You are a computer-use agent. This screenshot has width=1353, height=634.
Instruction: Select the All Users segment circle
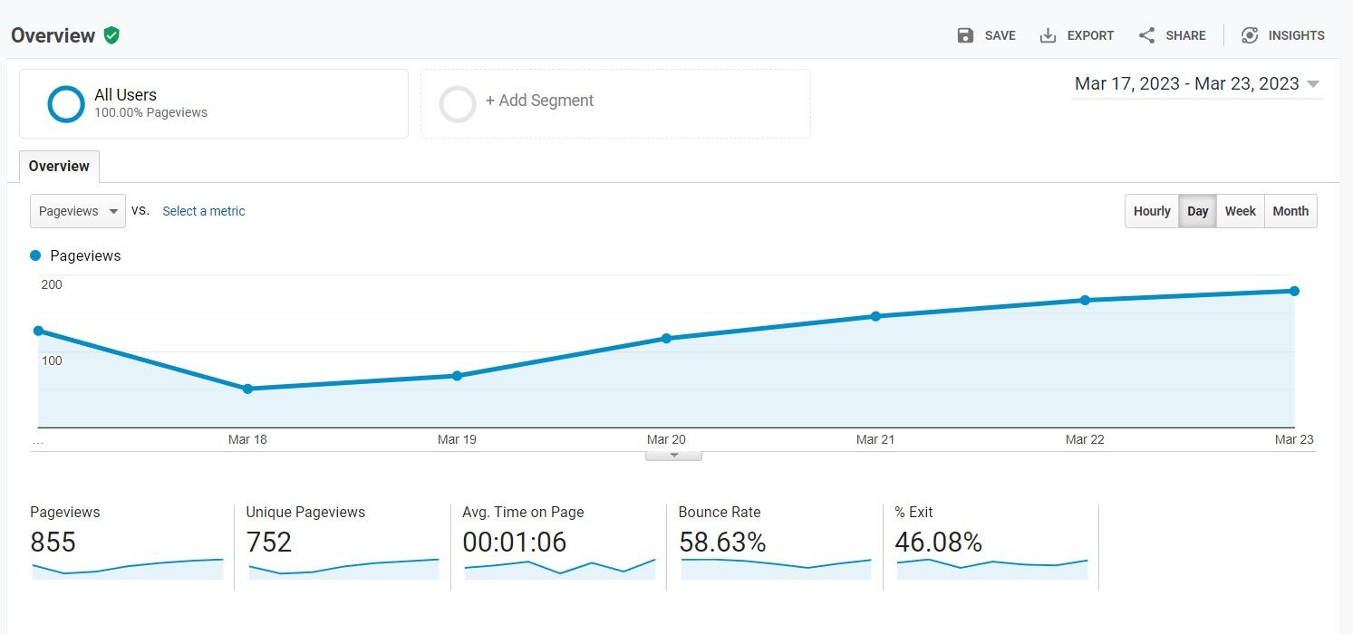pos(64,103)
